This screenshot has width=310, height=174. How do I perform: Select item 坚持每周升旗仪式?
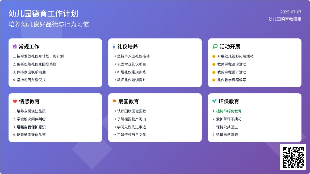click(29, 80)
